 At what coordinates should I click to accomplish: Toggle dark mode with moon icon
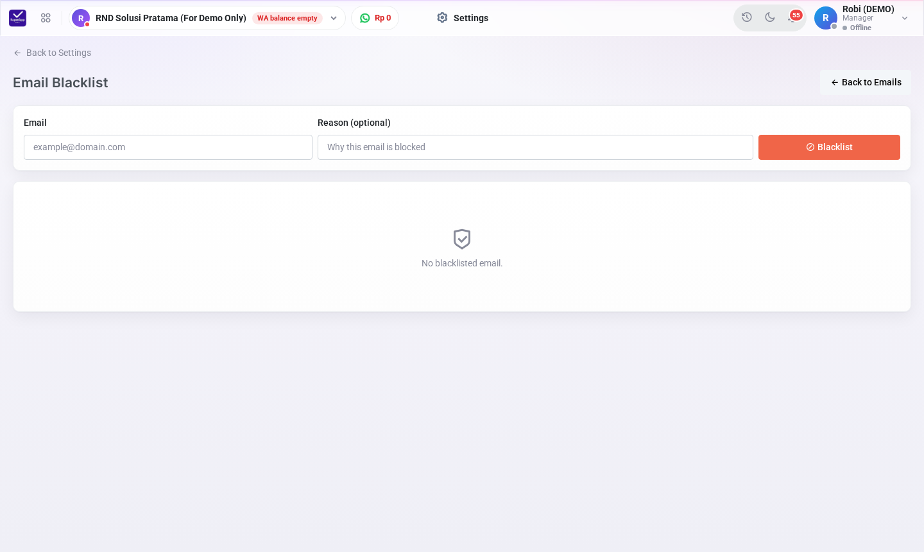point(770,17)
